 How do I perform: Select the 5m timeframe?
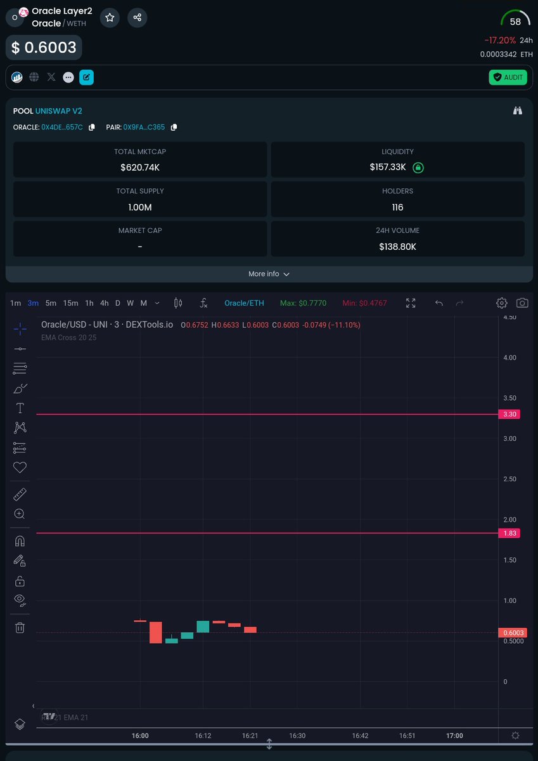click(51, 303)
